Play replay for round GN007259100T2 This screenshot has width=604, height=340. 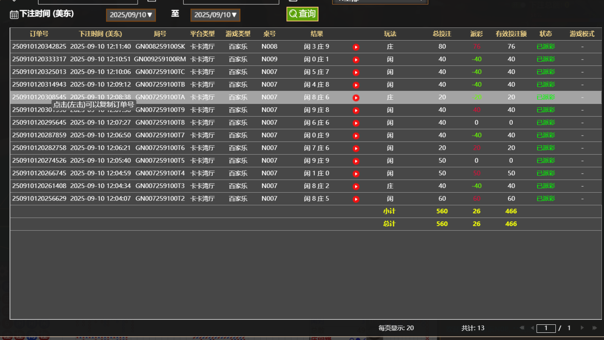point(356,199)
